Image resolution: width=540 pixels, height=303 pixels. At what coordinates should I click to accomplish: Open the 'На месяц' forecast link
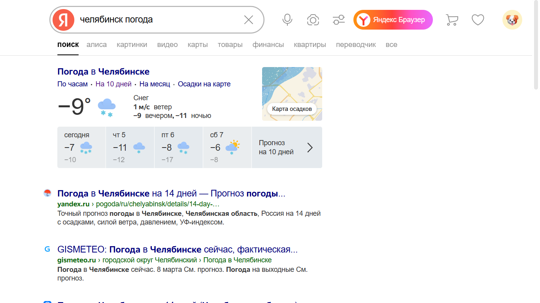(155, 84)
